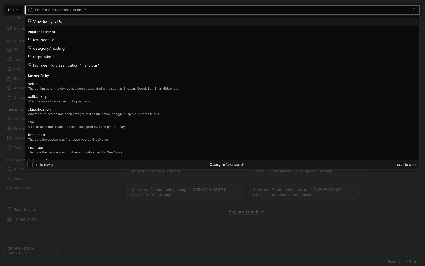425x266 pixels.
Task: Open Blocklists icon
Action: tap(10, 188)
